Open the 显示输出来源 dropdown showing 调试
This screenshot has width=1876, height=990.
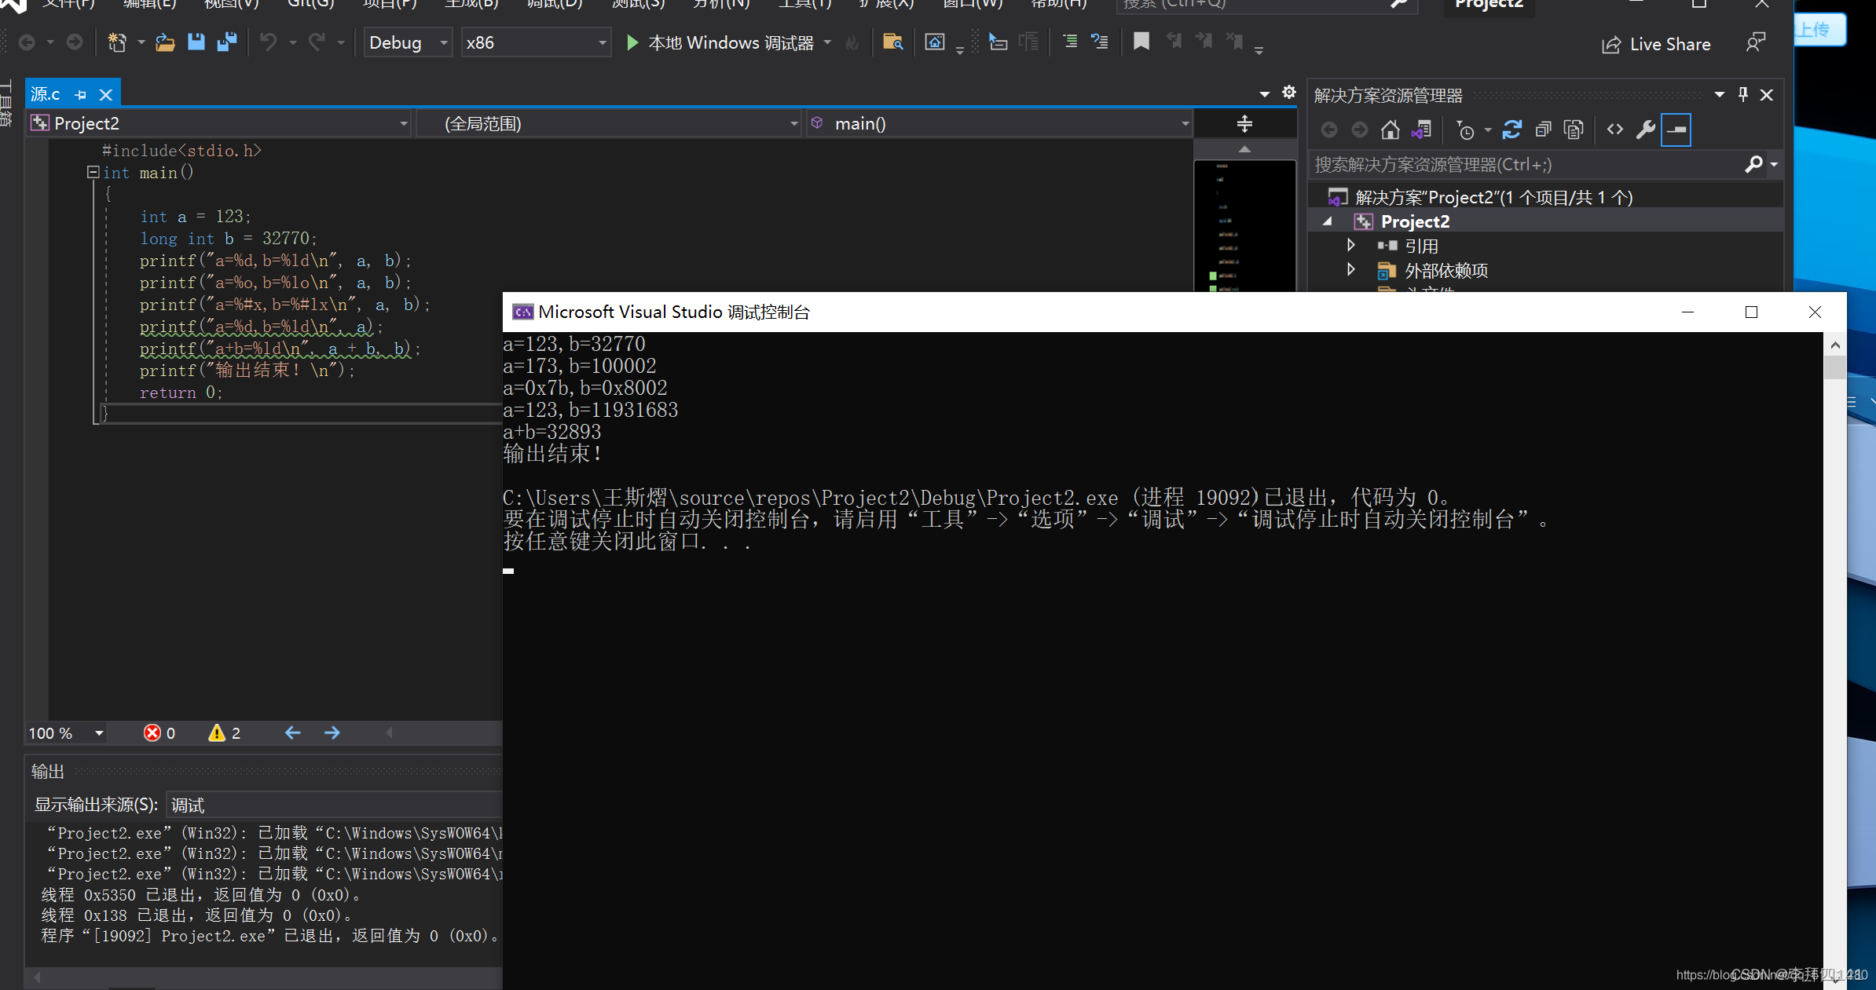[x=334, y=806]
